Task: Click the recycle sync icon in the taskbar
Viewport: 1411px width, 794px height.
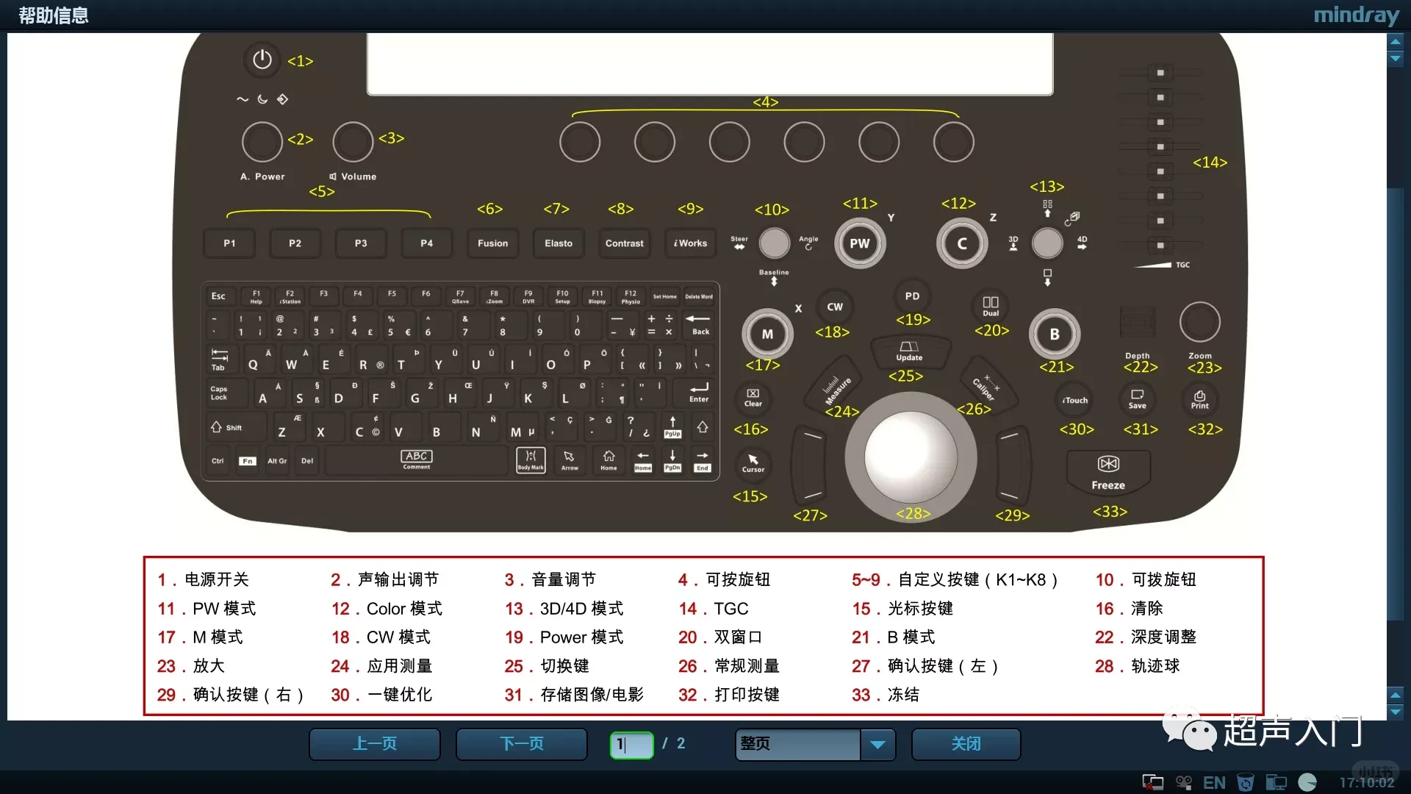Action: [1246, 782]
